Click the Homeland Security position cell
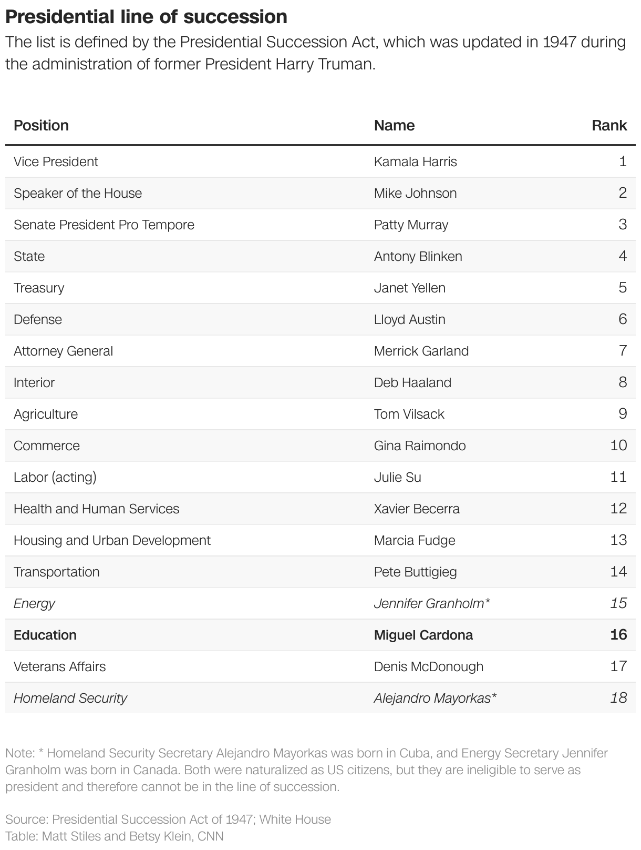 [70, 698]
